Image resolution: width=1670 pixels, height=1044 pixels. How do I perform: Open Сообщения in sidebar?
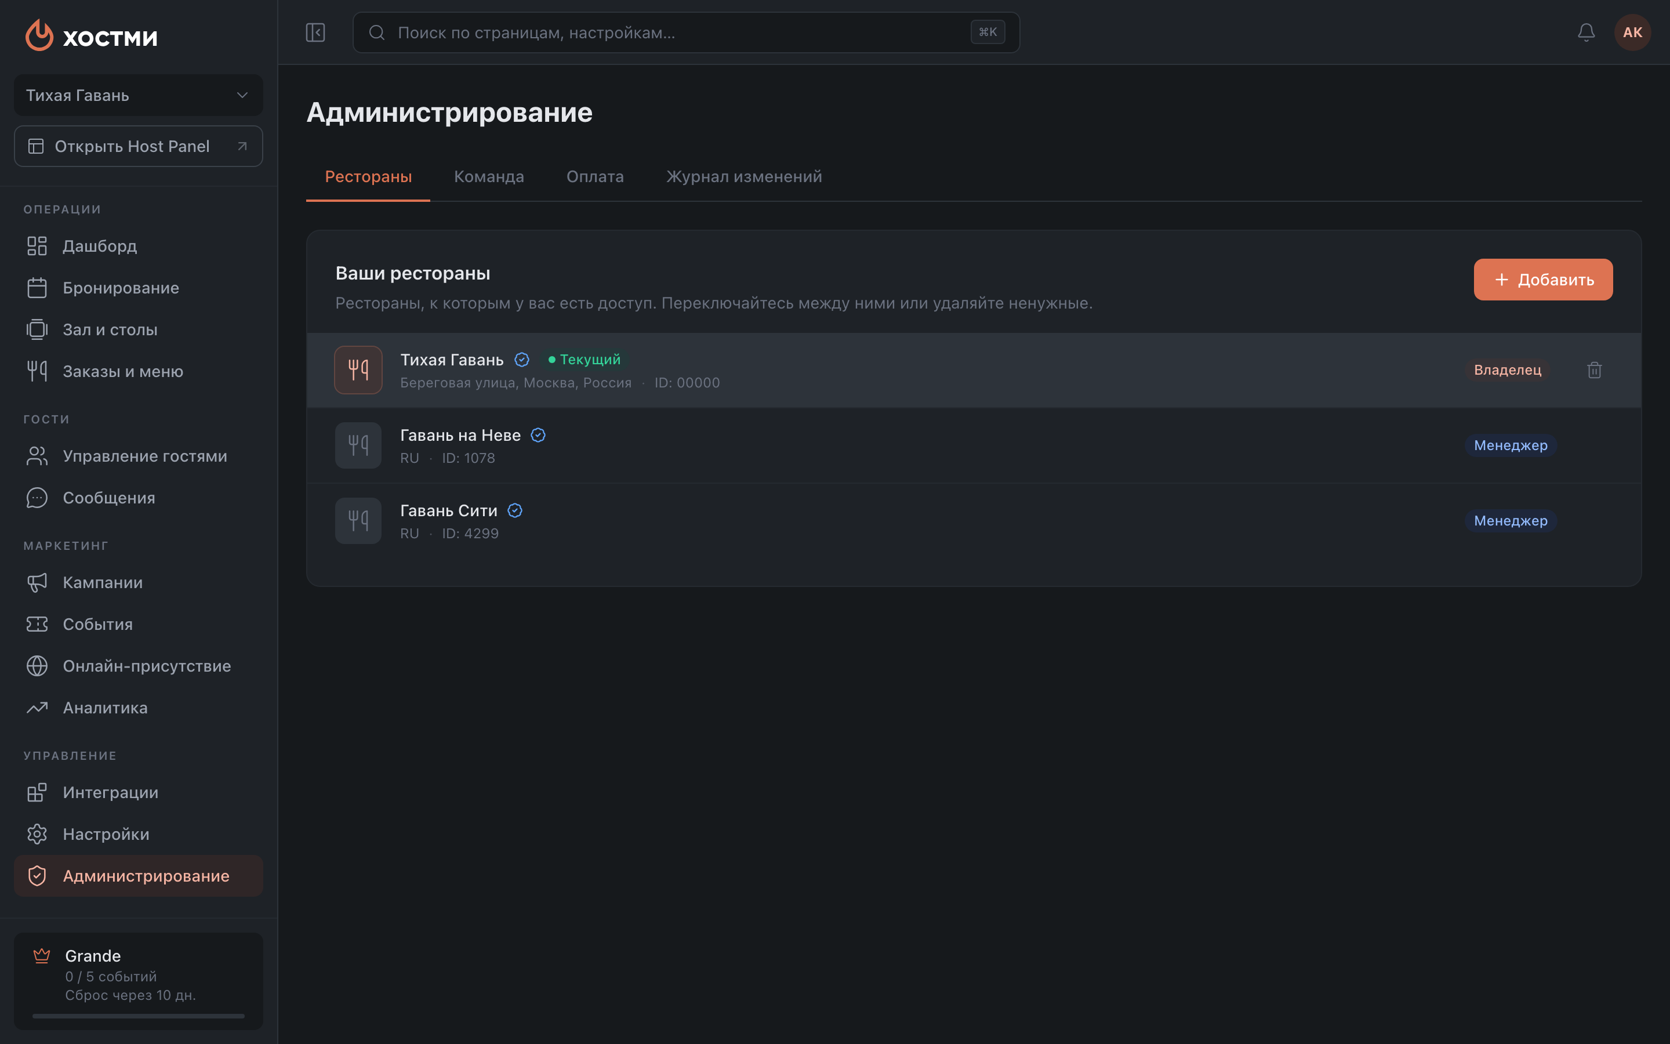click(138, 498)
